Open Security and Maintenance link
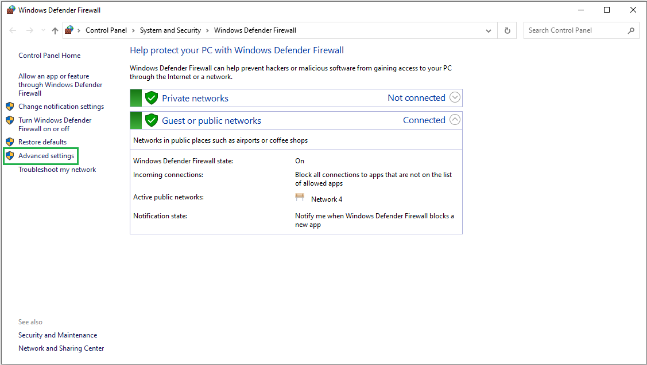The image size is (647, 365). [58, 335]
